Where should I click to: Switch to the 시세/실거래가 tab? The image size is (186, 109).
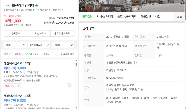pyautogui.click(x=105, y=17)
